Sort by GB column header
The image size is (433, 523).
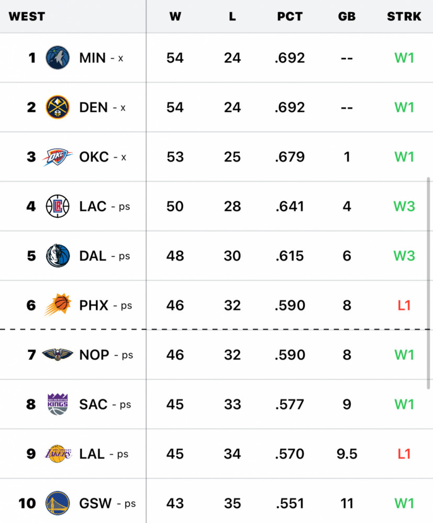point(347,16)
